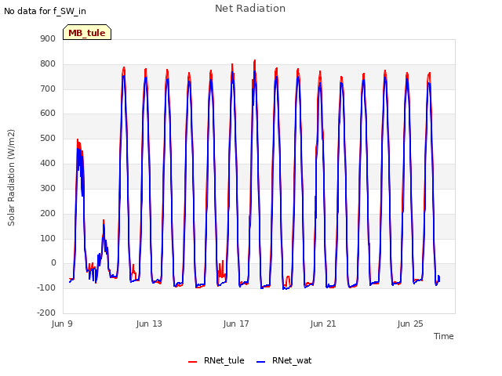Click the Jun 13 x-axis tick label
The image size is (502, 376).
click(x=149, y=324)
